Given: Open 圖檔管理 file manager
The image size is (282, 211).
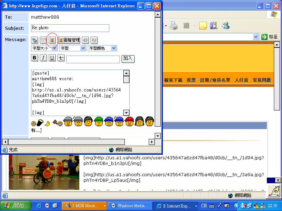Looking at the screenshot, I should (x=70, y=40).
